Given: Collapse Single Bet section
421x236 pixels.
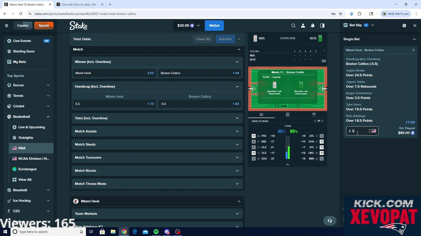Looking at the screenshot, I should pyautogui.click(x=414, y=39).
